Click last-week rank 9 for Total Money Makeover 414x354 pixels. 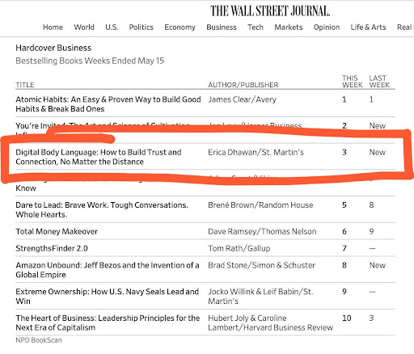371,232
